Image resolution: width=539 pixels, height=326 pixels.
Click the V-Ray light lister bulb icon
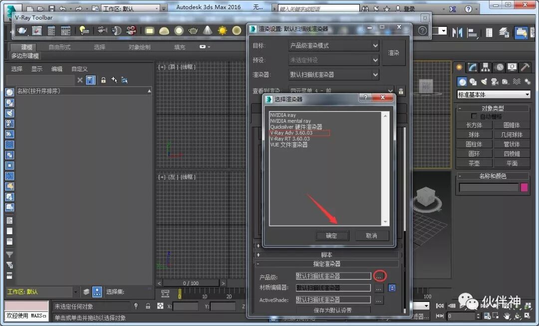coord(84,30)
